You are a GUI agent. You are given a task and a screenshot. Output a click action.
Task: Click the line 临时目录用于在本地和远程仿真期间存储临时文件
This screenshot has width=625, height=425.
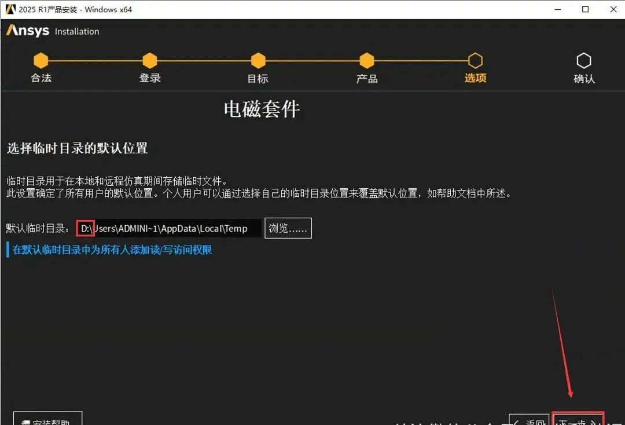click(x=117, y=181)
